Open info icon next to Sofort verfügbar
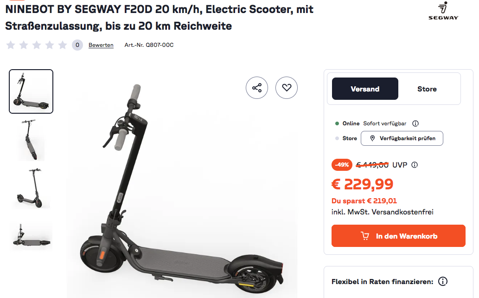This screenshot has width=479, height=298. point(415,123)
